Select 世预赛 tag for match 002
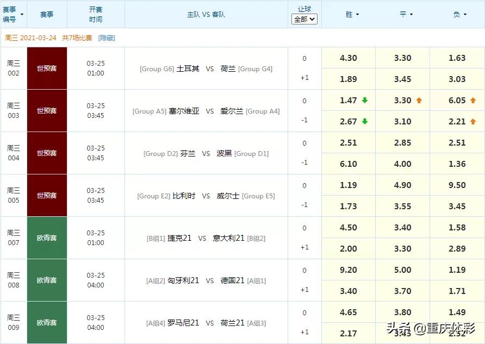485x344 pixels. coord(47,68)
